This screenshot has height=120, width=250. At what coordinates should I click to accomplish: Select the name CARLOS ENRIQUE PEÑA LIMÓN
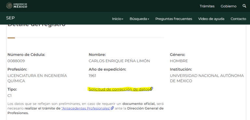click(x=119, y=61)
